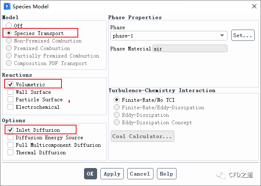261x186 pixels.
Task: Enable Thermal Diffusion checkbox
Action: [x=10, y=153]
